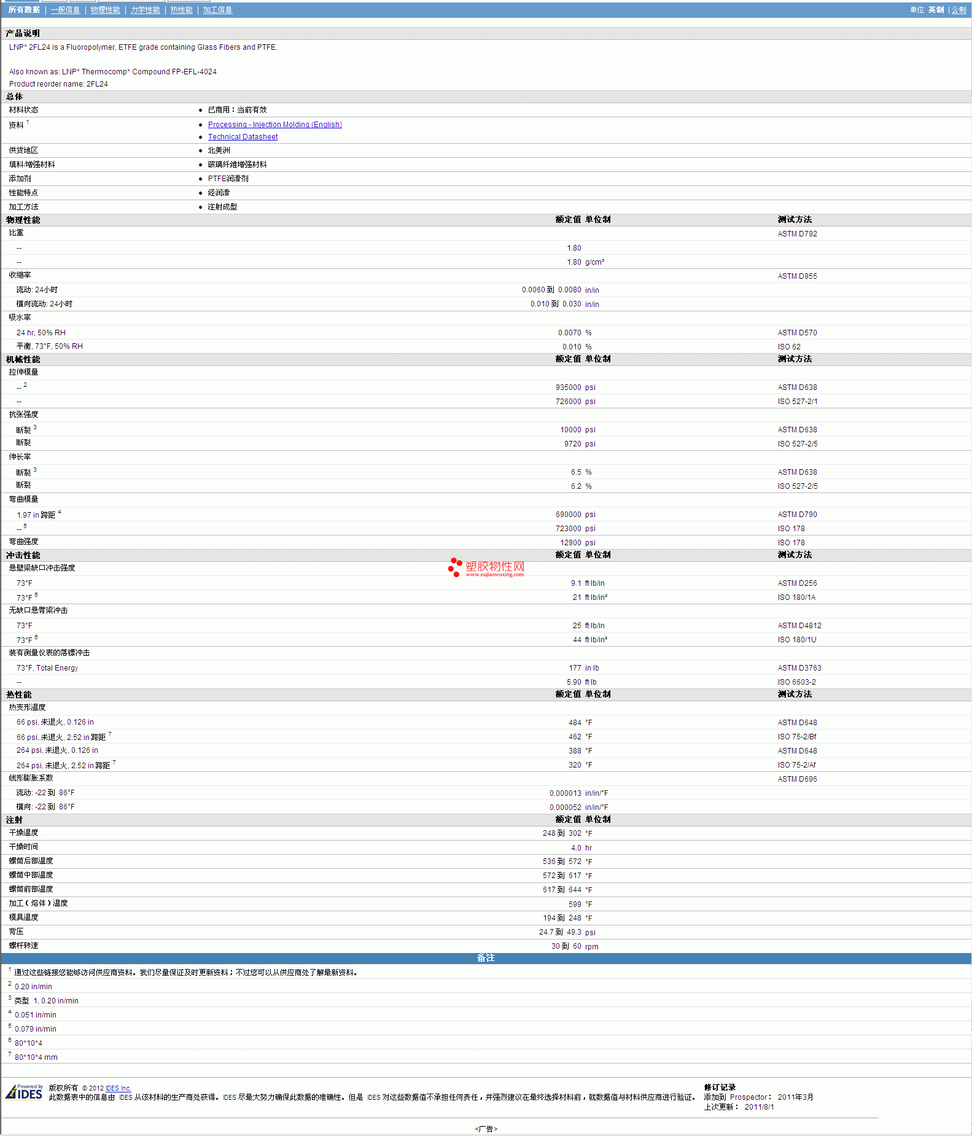Click the 总体 section header
The height and width of the screenshot is (1136, 972).
tap(14, 96)
